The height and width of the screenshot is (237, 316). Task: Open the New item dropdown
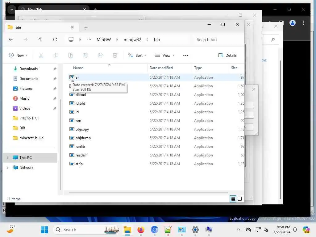18,56
